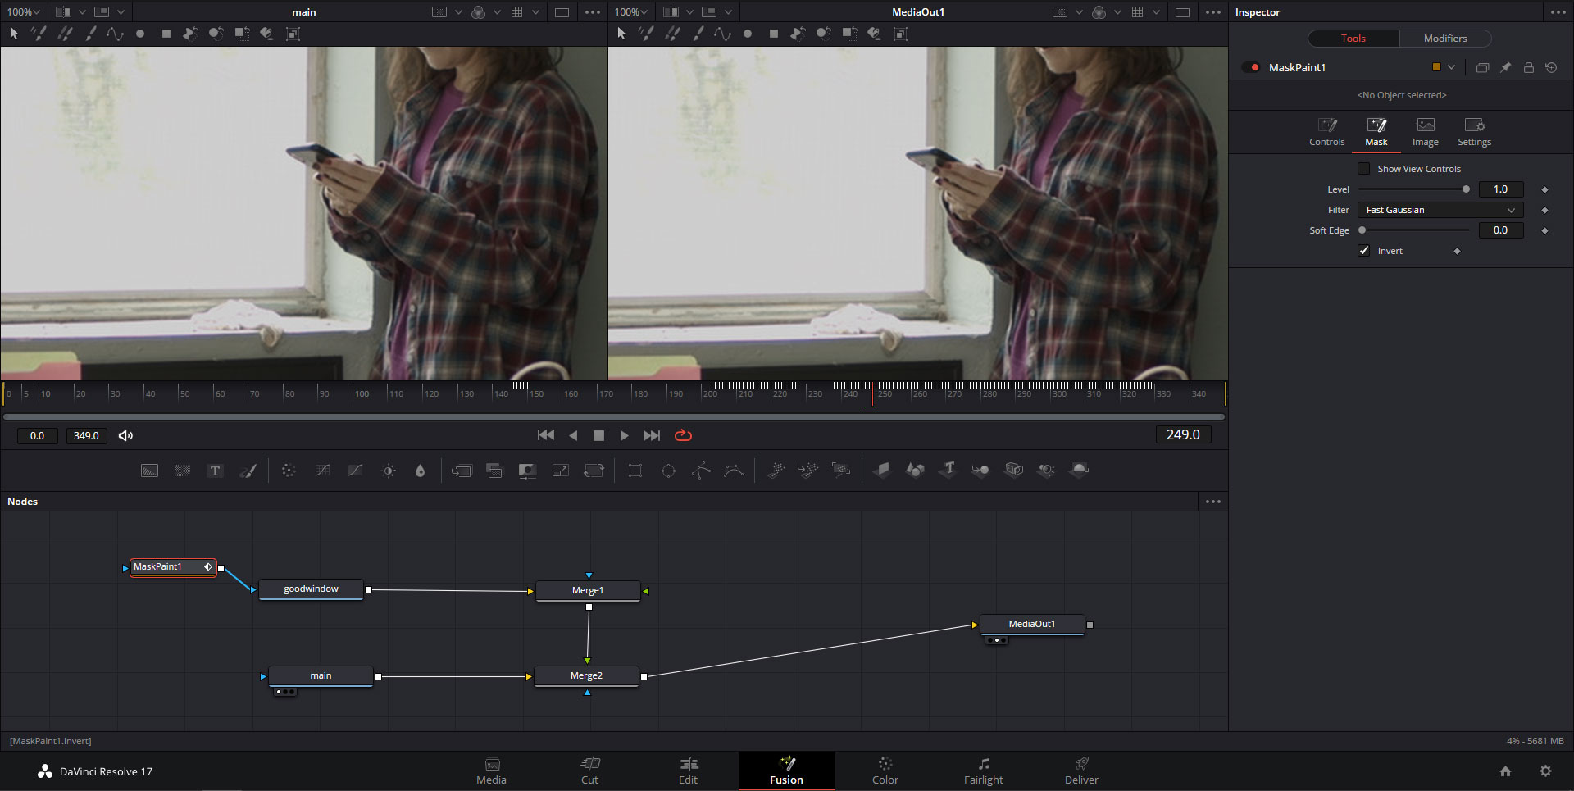1574x791 pixels.
Task: Add a FastNoise node from toolbar
Action: point(182,471)
